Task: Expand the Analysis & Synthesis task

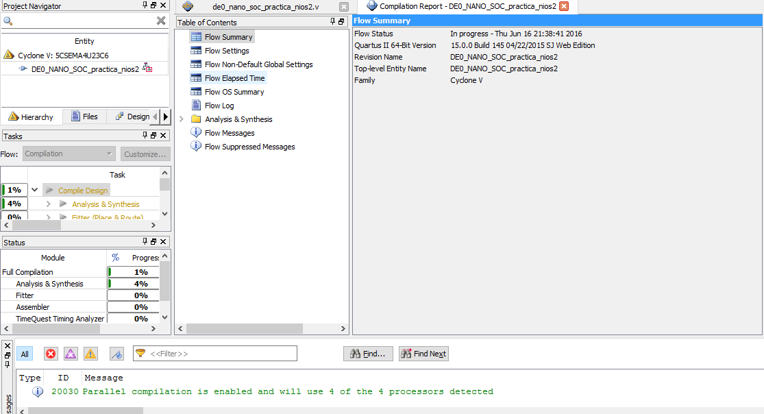Action: point(48,204)
